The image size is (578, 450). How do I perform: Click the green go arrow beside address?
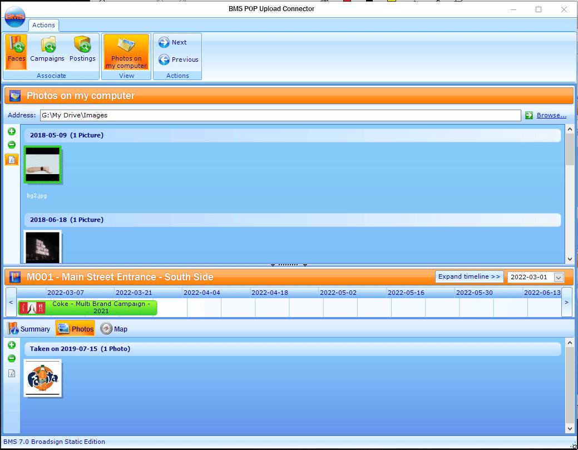point(529,115)
